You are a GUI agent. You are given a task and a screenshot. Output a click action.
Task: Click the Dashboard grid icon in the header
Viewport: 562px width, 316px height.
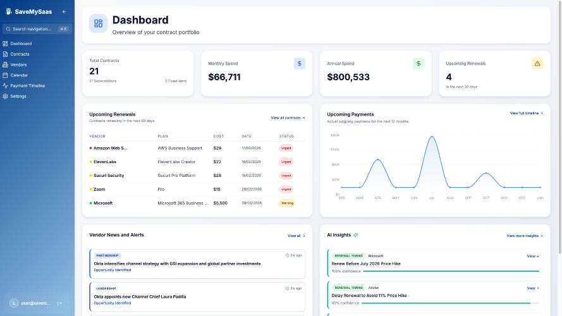[98, 23]
